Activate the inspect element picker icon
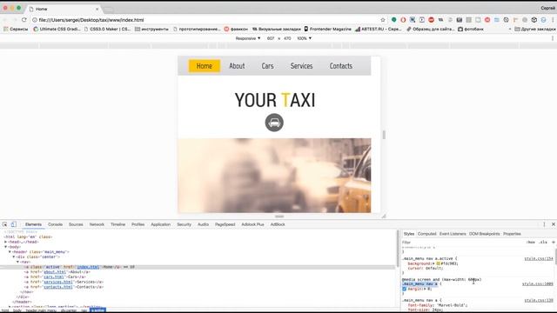Viewport: 557px width, 313px height. pos(4,224)
